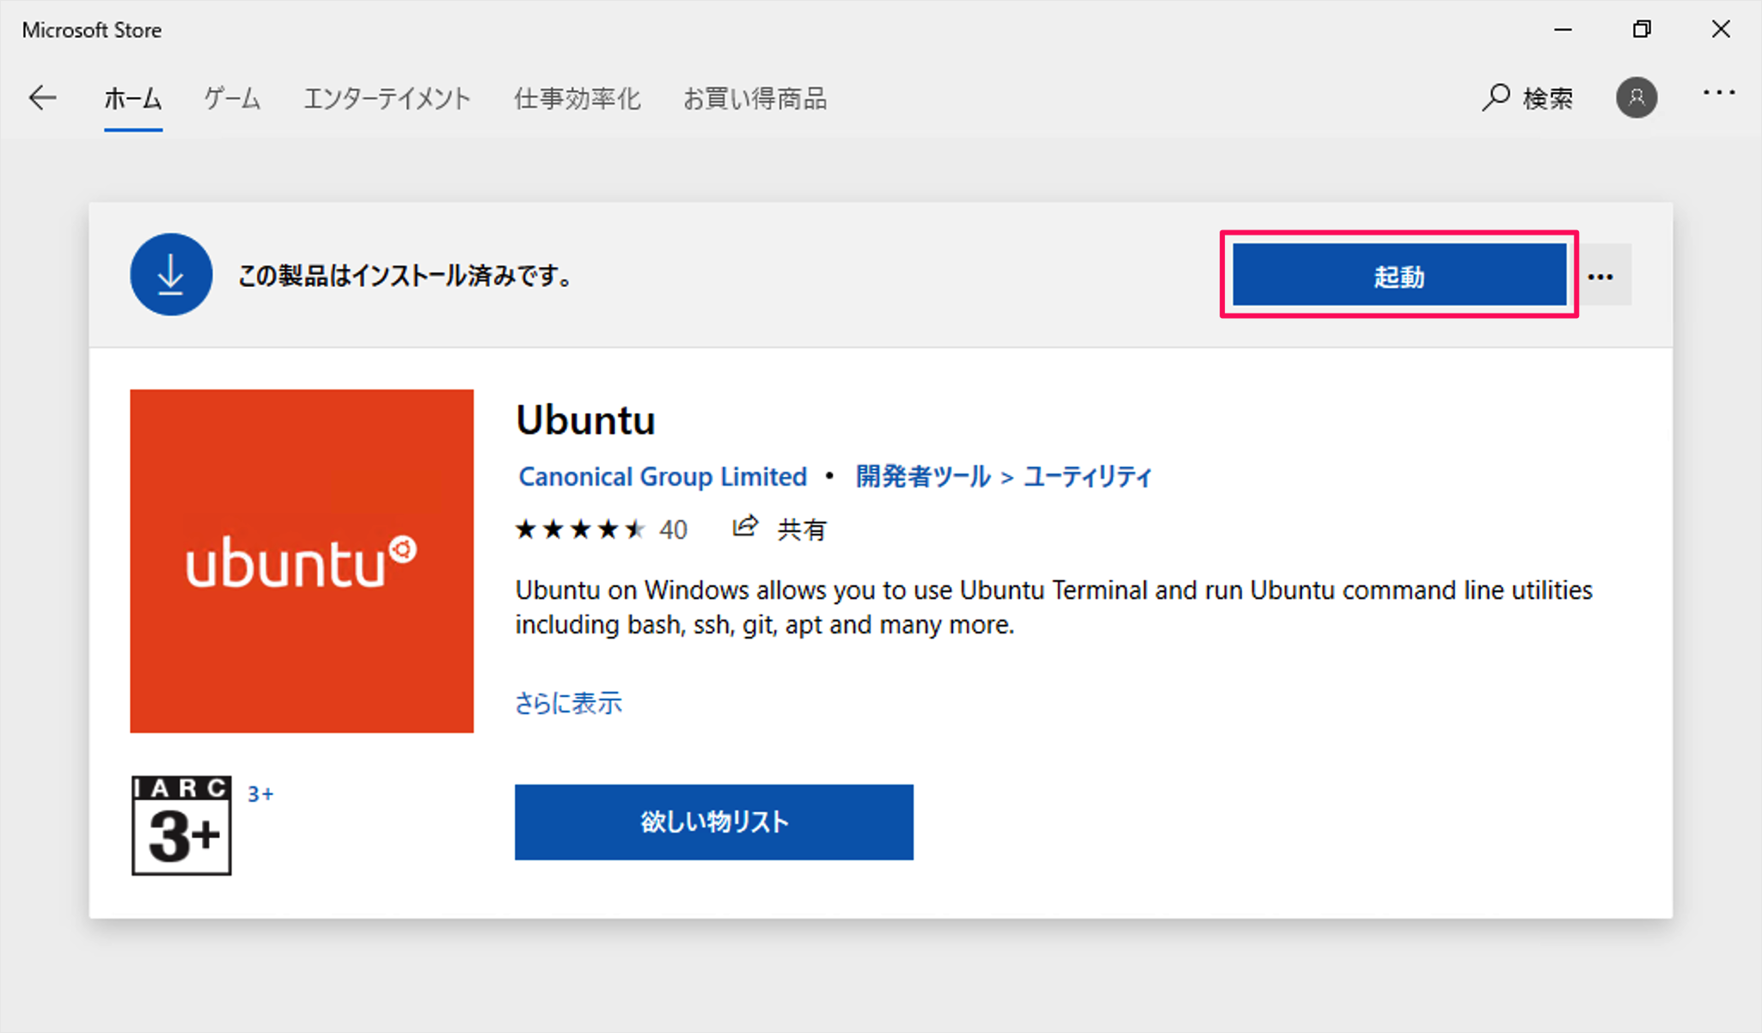This screenshot has height=1033, width=1762.
Task: Open the 仕事効率化 tab
Action: pyautogui.click(x=578, y=99)
